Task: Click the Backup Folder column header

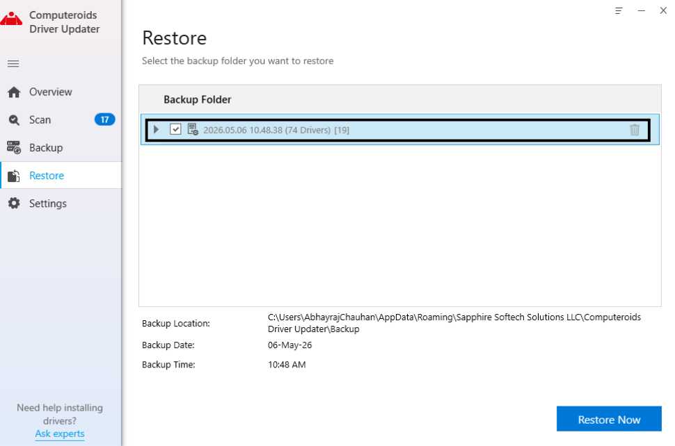Action: (197, 99)
